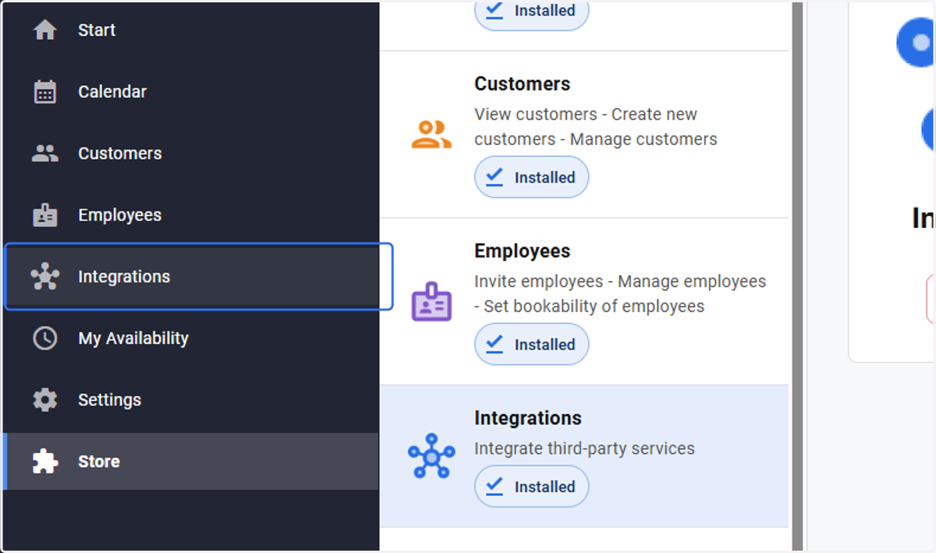The width and height of the screenshot is (936, 553).
Task: Click the Calendar icon in sidebar
Action: pyautogui.click(x=45, y=92)
